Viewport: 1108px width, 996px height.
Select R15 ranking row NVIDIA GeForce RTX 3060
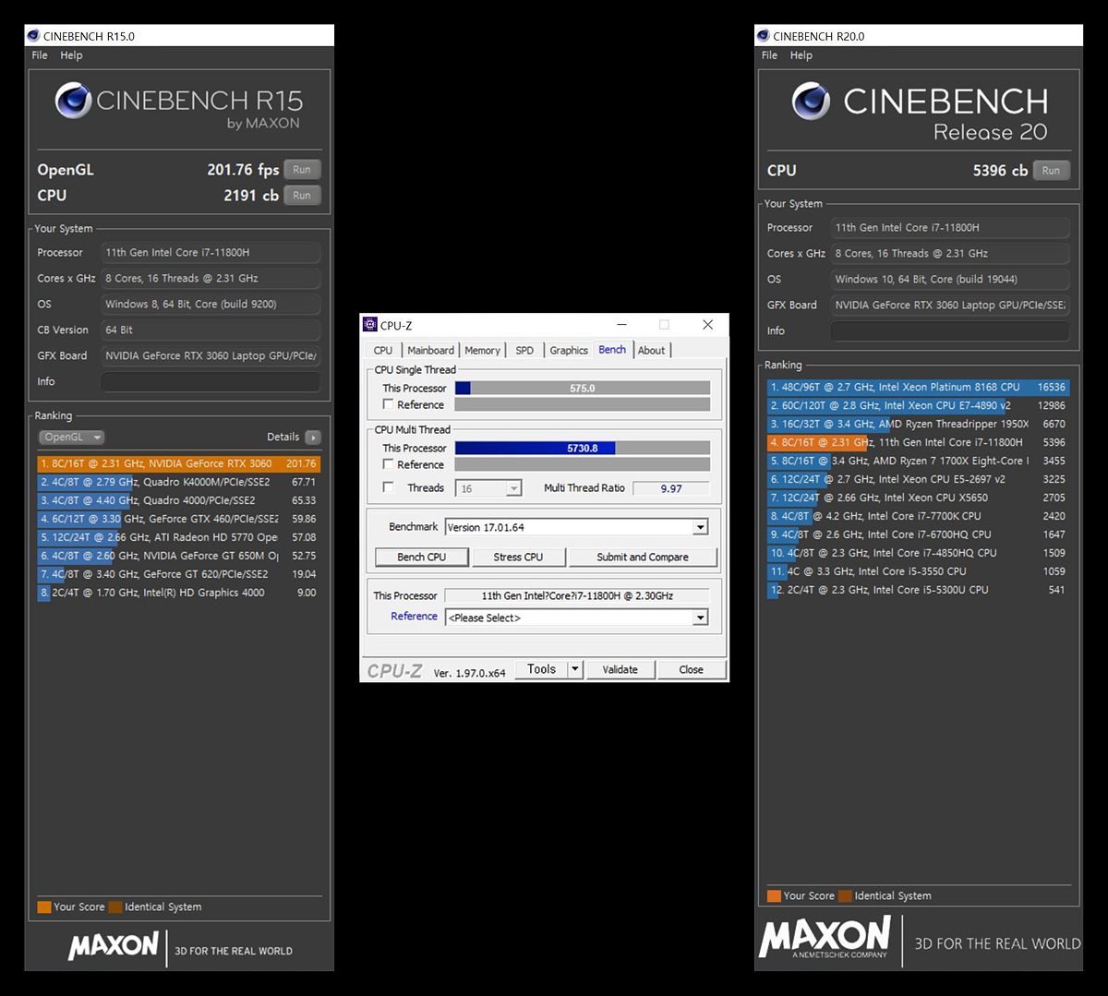(179, 463)
